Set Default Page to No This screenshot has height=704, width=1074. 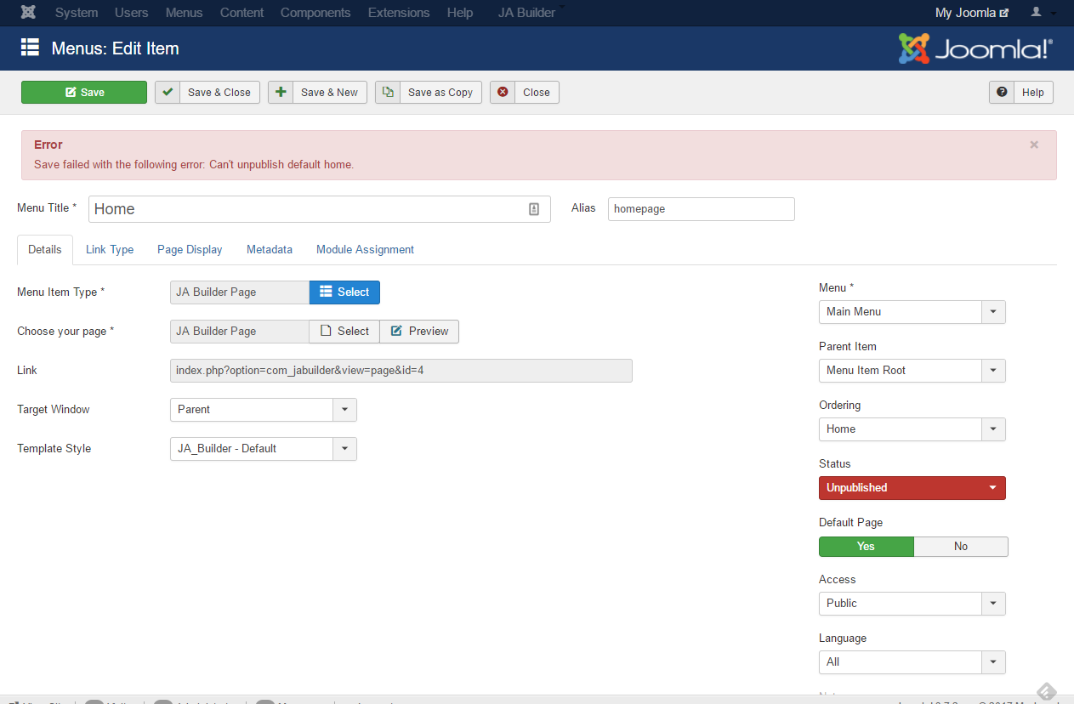pyautogui.click(x=961, y=546)
